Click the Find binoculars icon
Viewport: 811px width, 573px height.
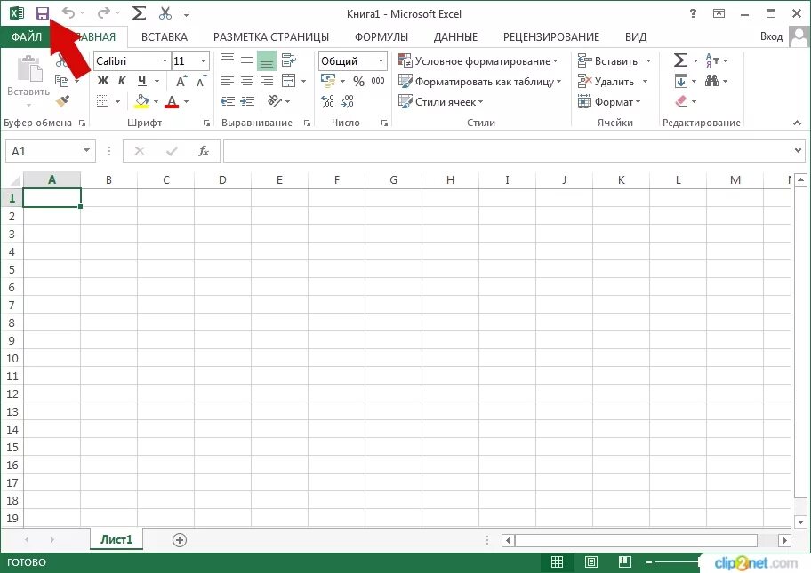pos(711,81)
